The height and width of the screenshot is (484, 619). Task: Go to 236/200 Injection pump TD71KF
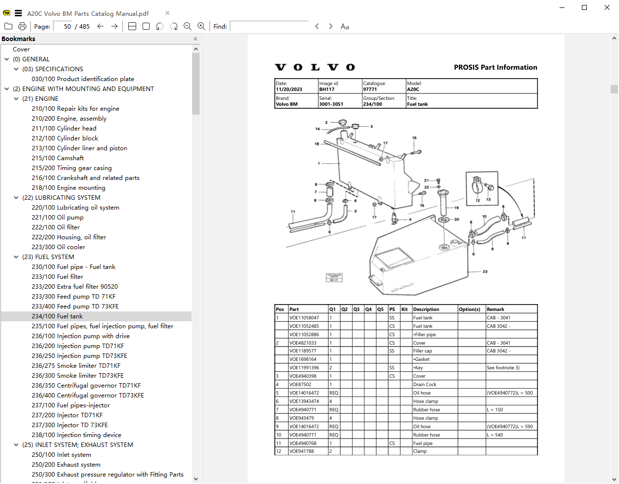(x=78, y=346)
